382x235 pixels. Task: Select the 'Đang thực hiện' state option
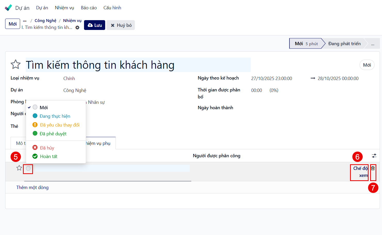[x=55, y=116]
